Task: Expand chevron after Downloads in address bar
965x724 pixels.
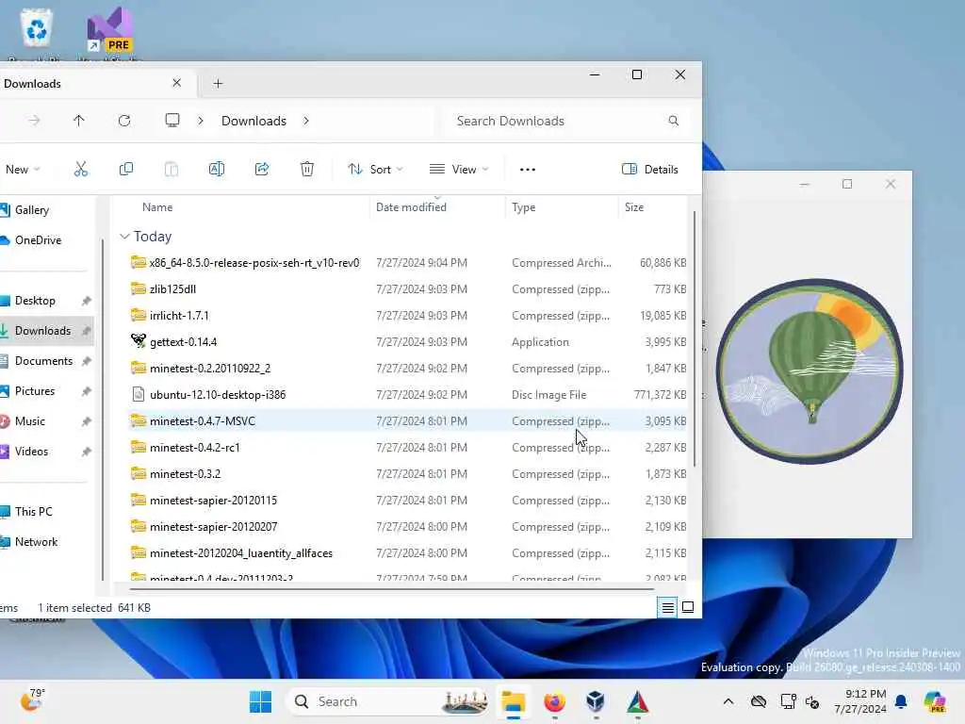Action: (306, 121)
